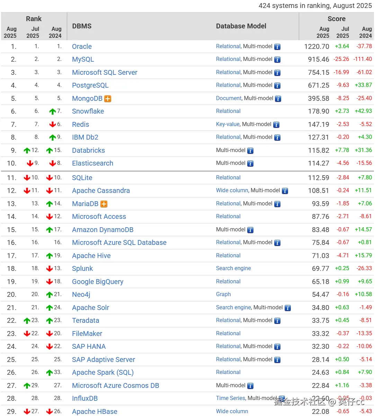Open the Splunk link
375x417 pixels.
pos(82,268)
